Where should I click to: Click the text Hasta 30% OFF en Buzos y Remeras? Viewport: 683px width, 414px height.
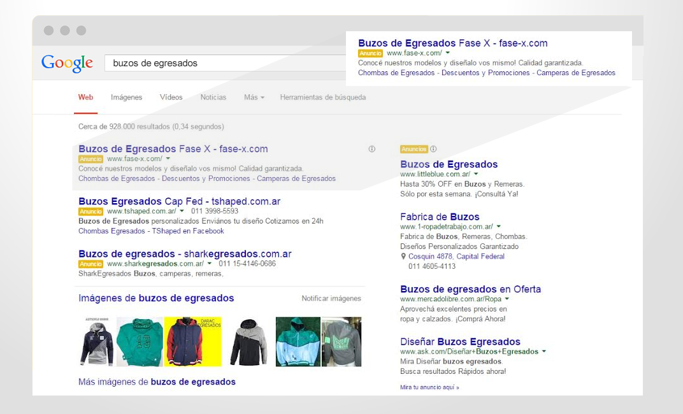click(x=463, y=184)
